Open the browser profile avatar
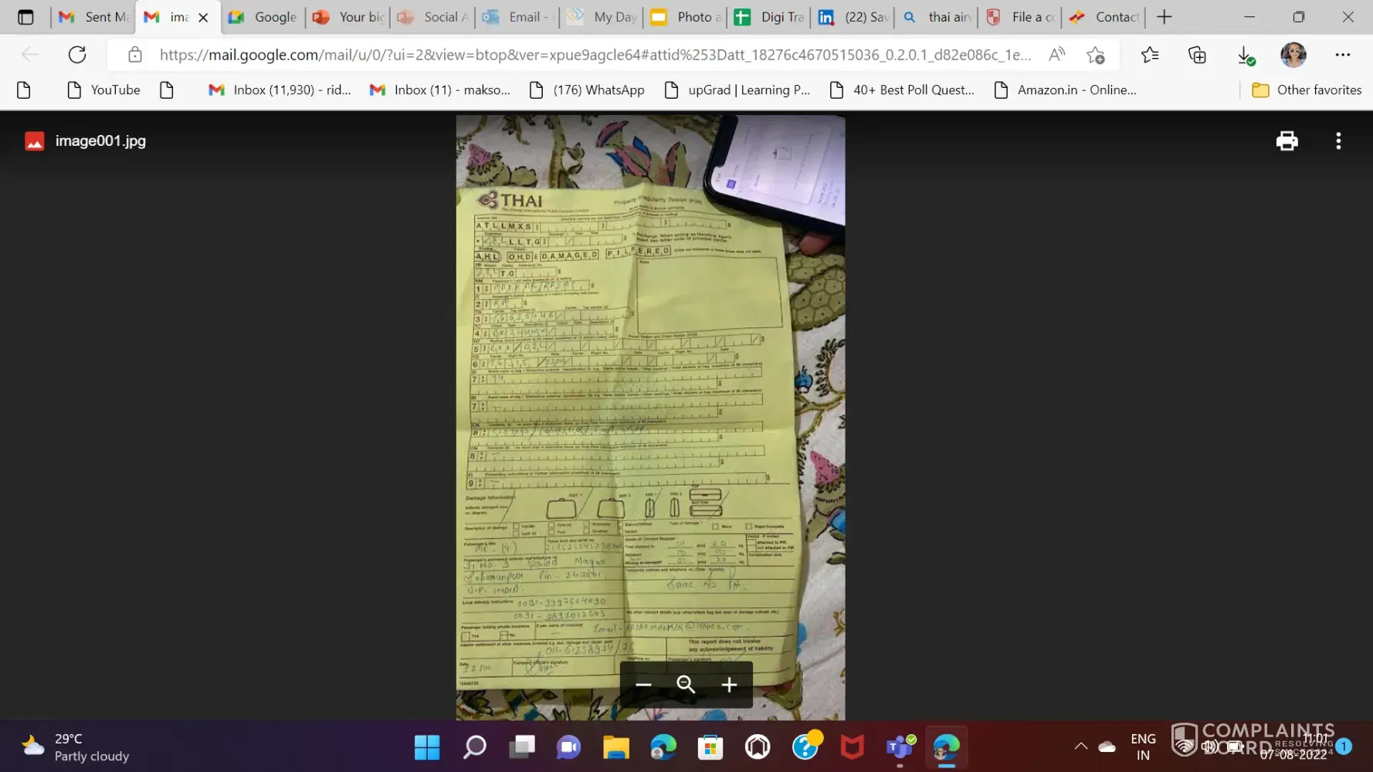Screen dimensions: 1373x772 [1293, 55]
